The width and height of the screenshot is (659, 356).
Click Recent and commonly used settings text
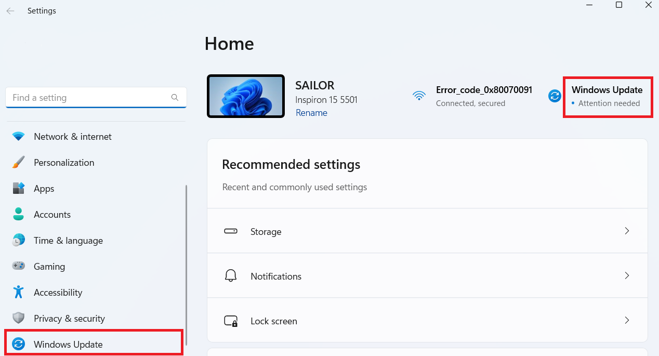coord(295,187)
